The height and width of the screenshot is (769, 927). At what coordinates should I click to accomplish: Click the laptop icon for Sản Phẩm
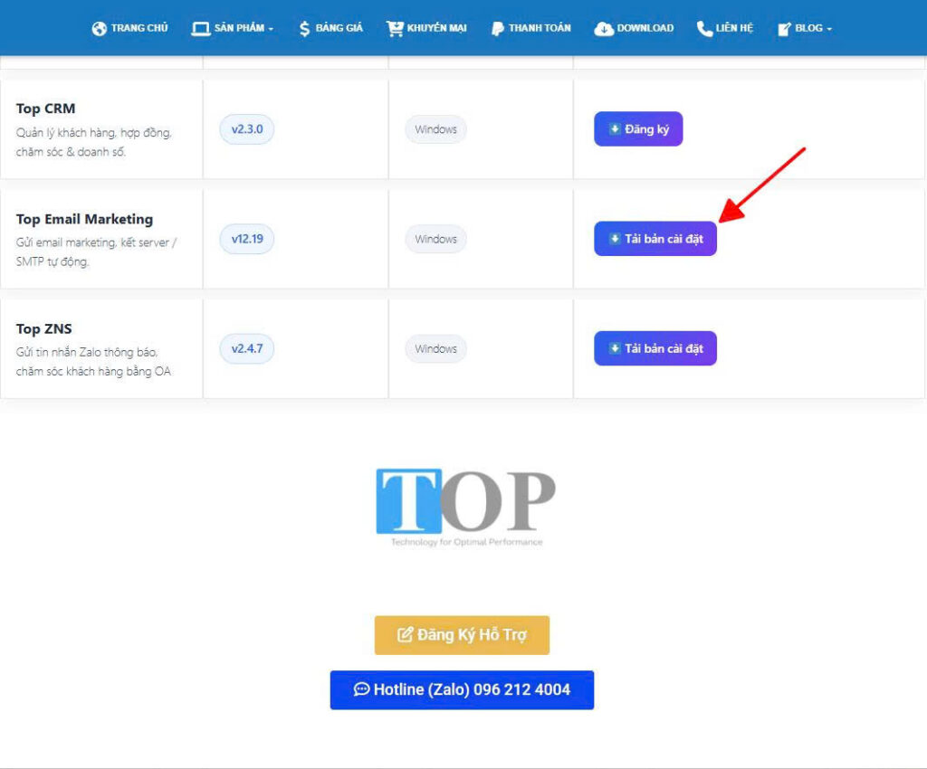[201, 28]
